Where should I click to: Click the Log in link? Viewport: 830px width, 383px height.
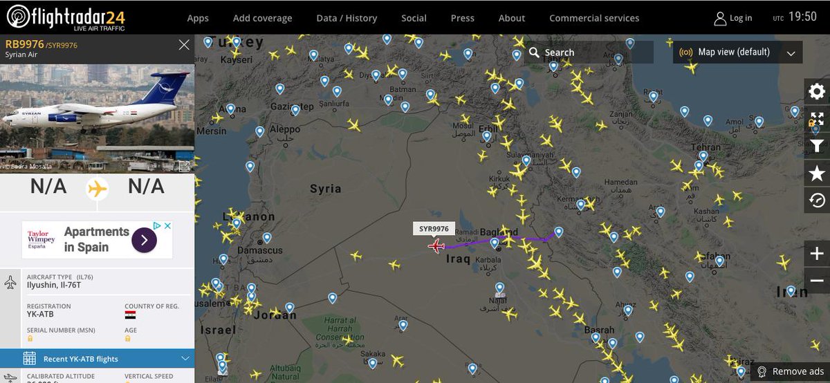pyautogui.click(x=733, y=18)
